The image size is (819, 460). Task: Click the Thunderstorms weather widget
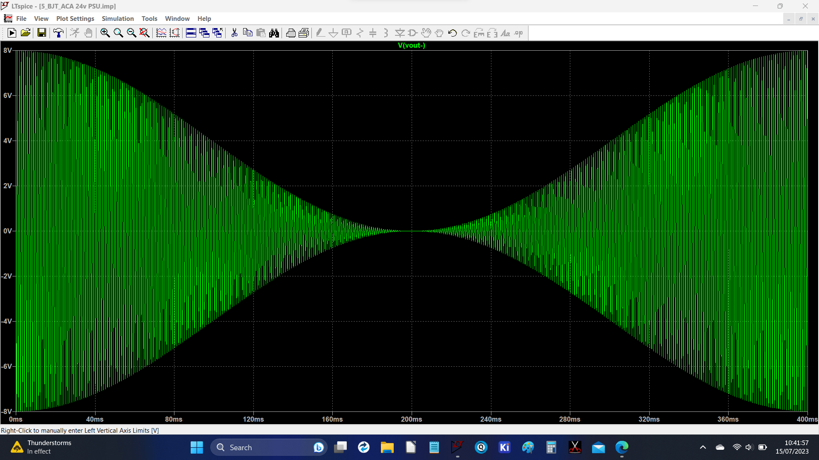click(41, 447)
